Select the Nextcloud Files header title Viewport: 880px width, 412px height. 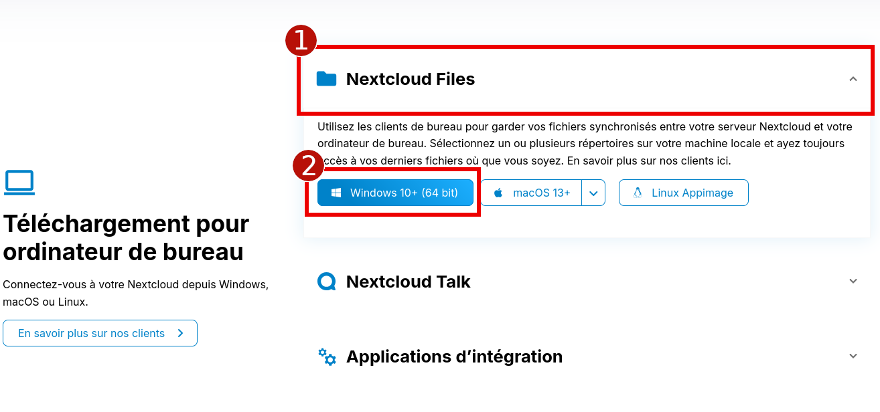(410, 78)
